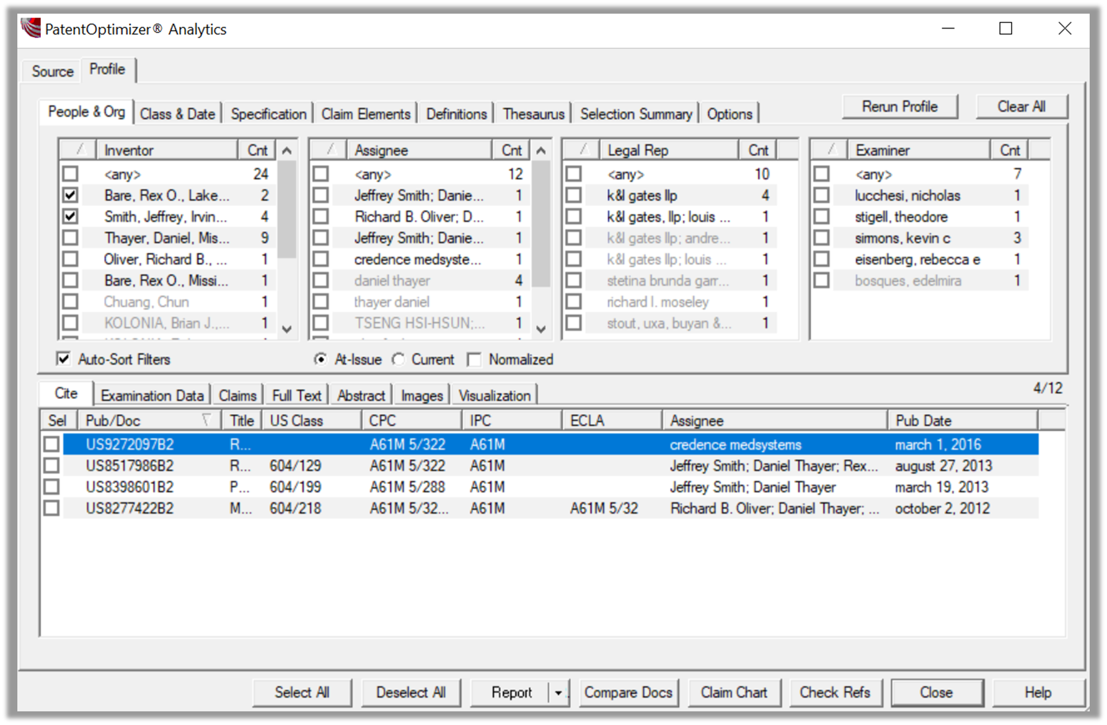Select the At-Issue radio button
Viewport: 1107px width, 725px height.
pos(320,359)
